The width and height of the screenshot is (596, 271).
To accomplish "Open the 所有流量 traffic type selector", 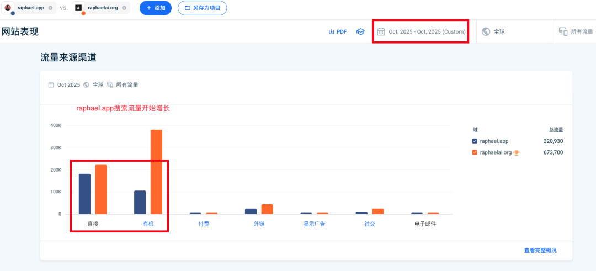I will tap(576, 31).
